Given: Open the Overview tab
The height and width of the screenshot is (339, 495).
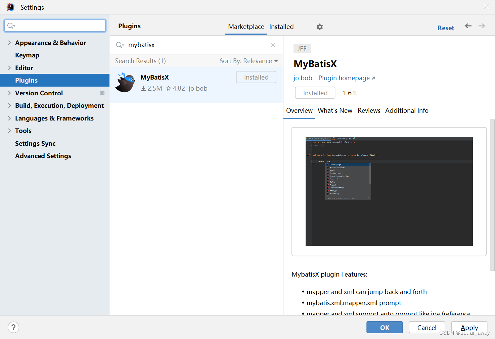Looking at the screenshot, I should click(299, 110).
